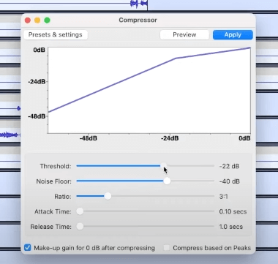Click the Release Time slider handle
This screenshot has height=264, width=278.
tap(80, 227)
